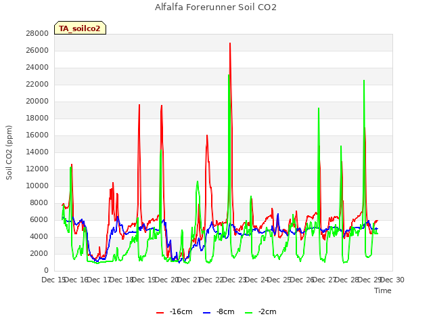Click the TA_soilco2 label box
The height and width of the screenshot is (325, 433).
(80, 28)
